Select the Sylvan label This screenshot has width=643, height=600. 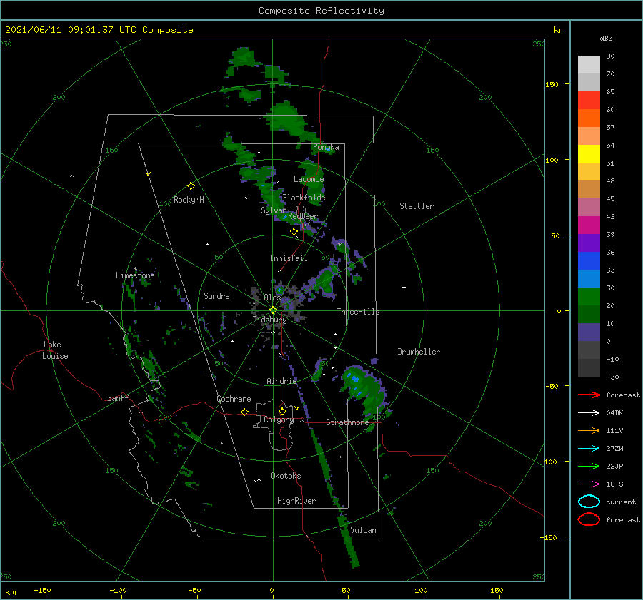coord(274,210)
